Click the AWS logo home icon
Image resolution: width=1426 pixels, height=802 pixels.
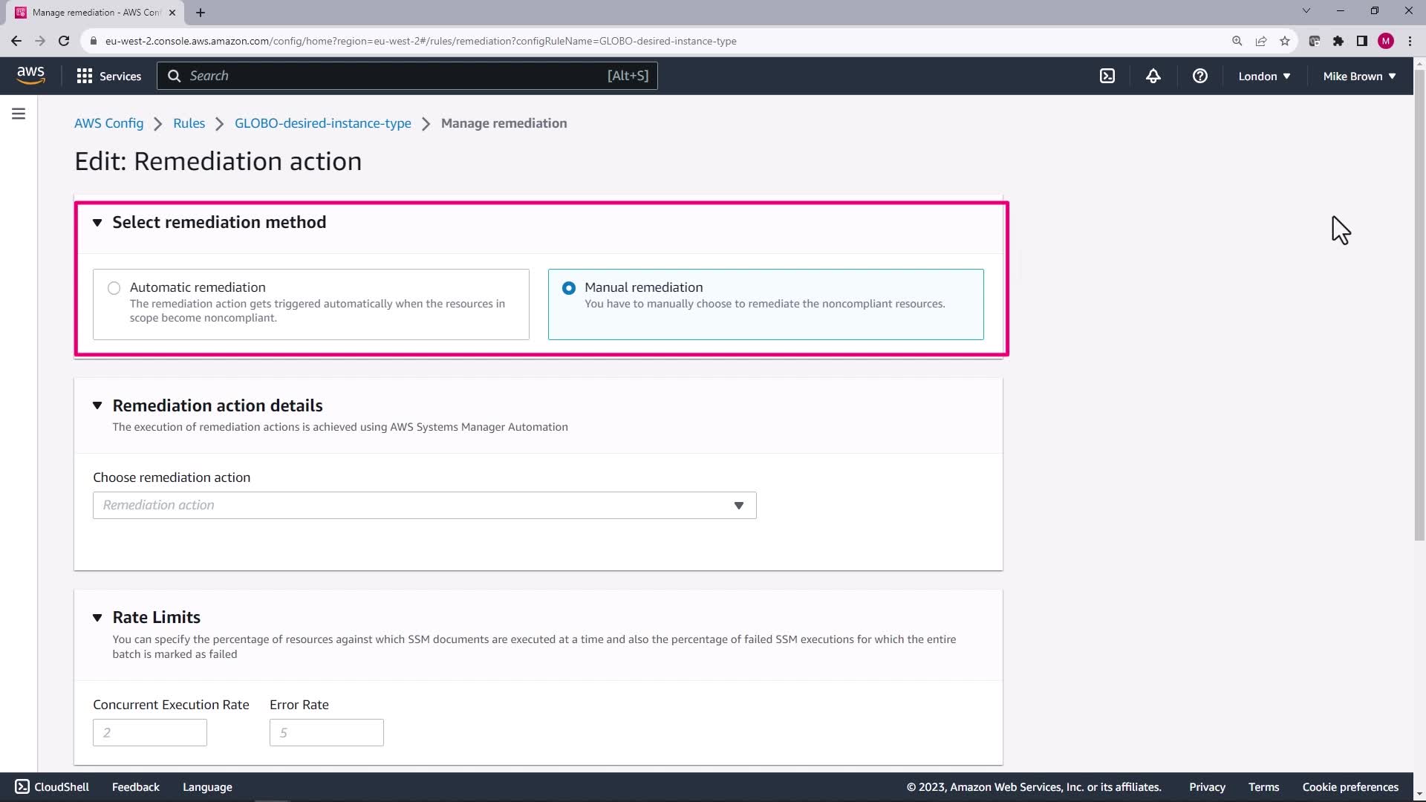[30, 76]
